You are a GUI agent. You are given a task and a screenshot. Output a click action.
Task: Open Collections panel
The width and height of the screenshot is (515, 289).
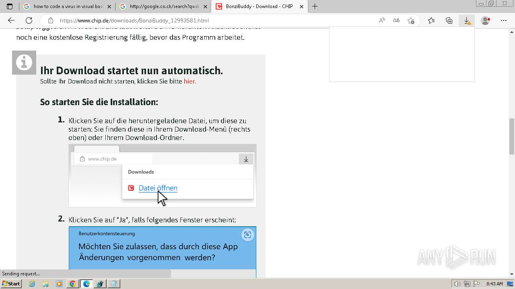(449, 20)
